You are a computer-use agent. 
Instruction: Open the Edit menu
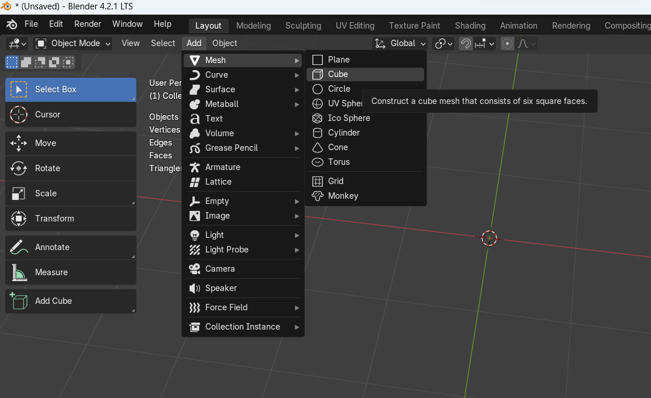pyautogui.click(x=56, y=24)
